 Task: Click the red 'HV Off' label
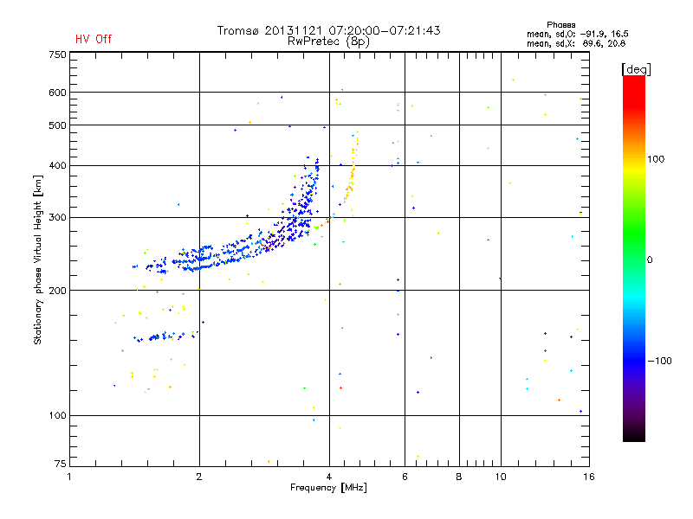[x=94, y=39]
